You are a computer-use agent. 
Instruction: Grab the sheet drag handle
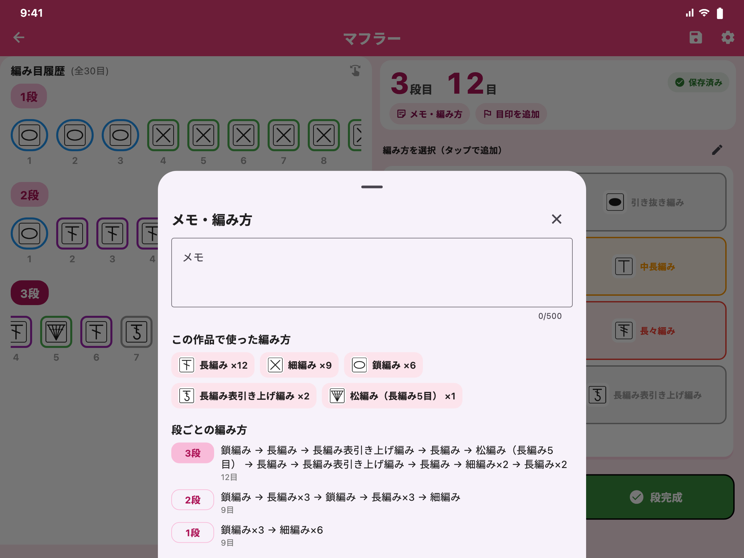pyautogui.click(x=372, y=187)
